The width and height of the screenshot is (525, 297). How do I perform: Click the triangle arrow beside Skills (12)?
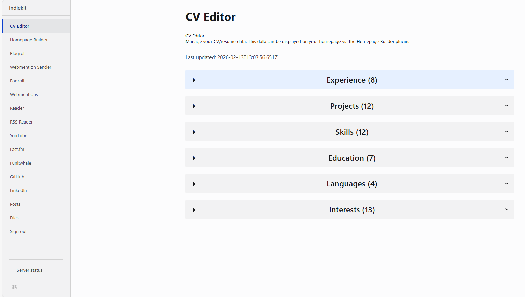194,132
